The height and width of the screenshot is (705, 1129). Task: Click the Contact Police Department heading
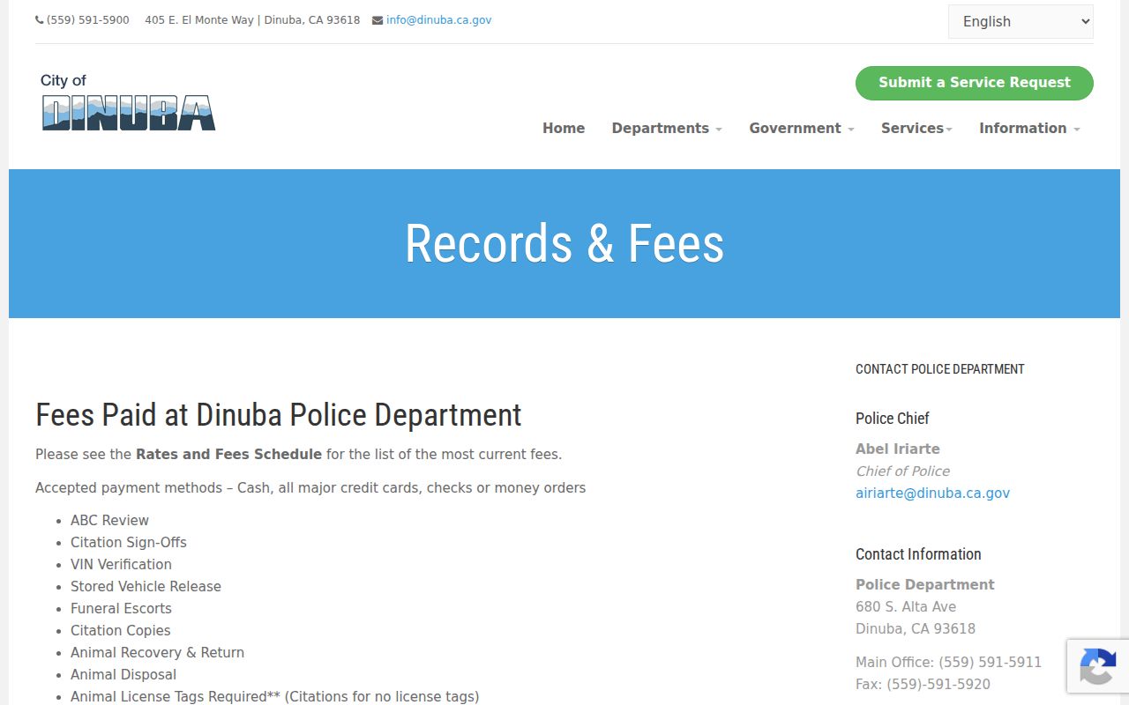(x=940, y=369)
